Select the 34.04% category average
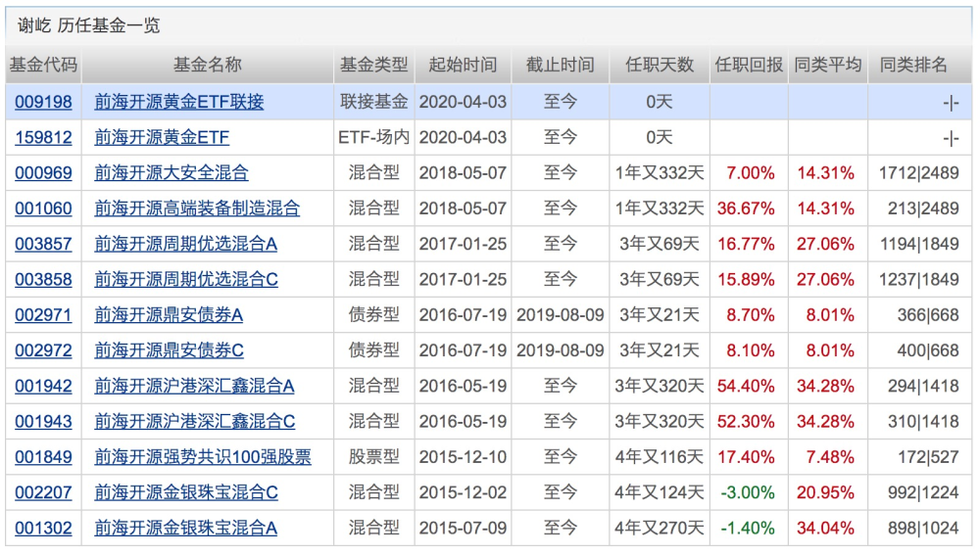Screen dimensions: 980x556 [x=825, y=529]
